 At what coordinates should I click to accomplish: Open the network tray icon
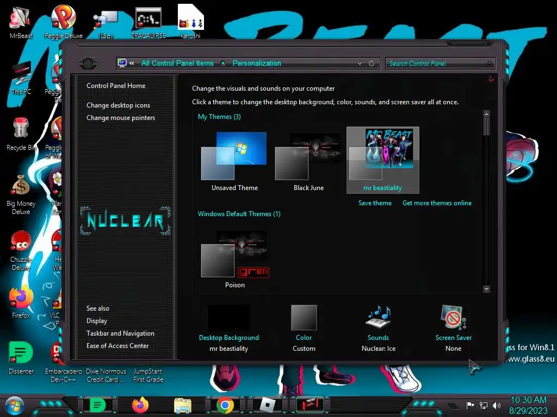pyautogui.click(x=484, y=405)
